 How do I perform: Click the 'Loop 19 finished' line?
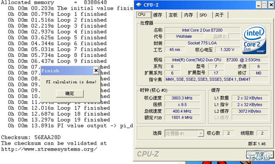pos(59,120)
